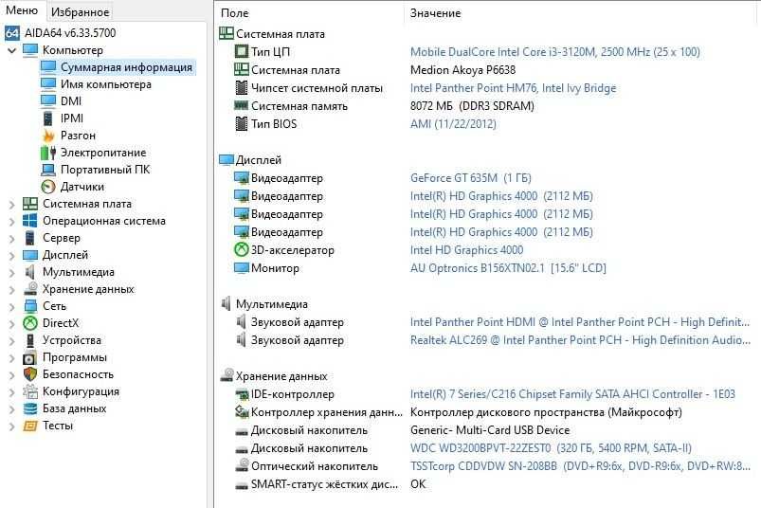Select the Generic- Multi-Card USB Device value
The width and height of the screenshot is (761, 508).
490,430
